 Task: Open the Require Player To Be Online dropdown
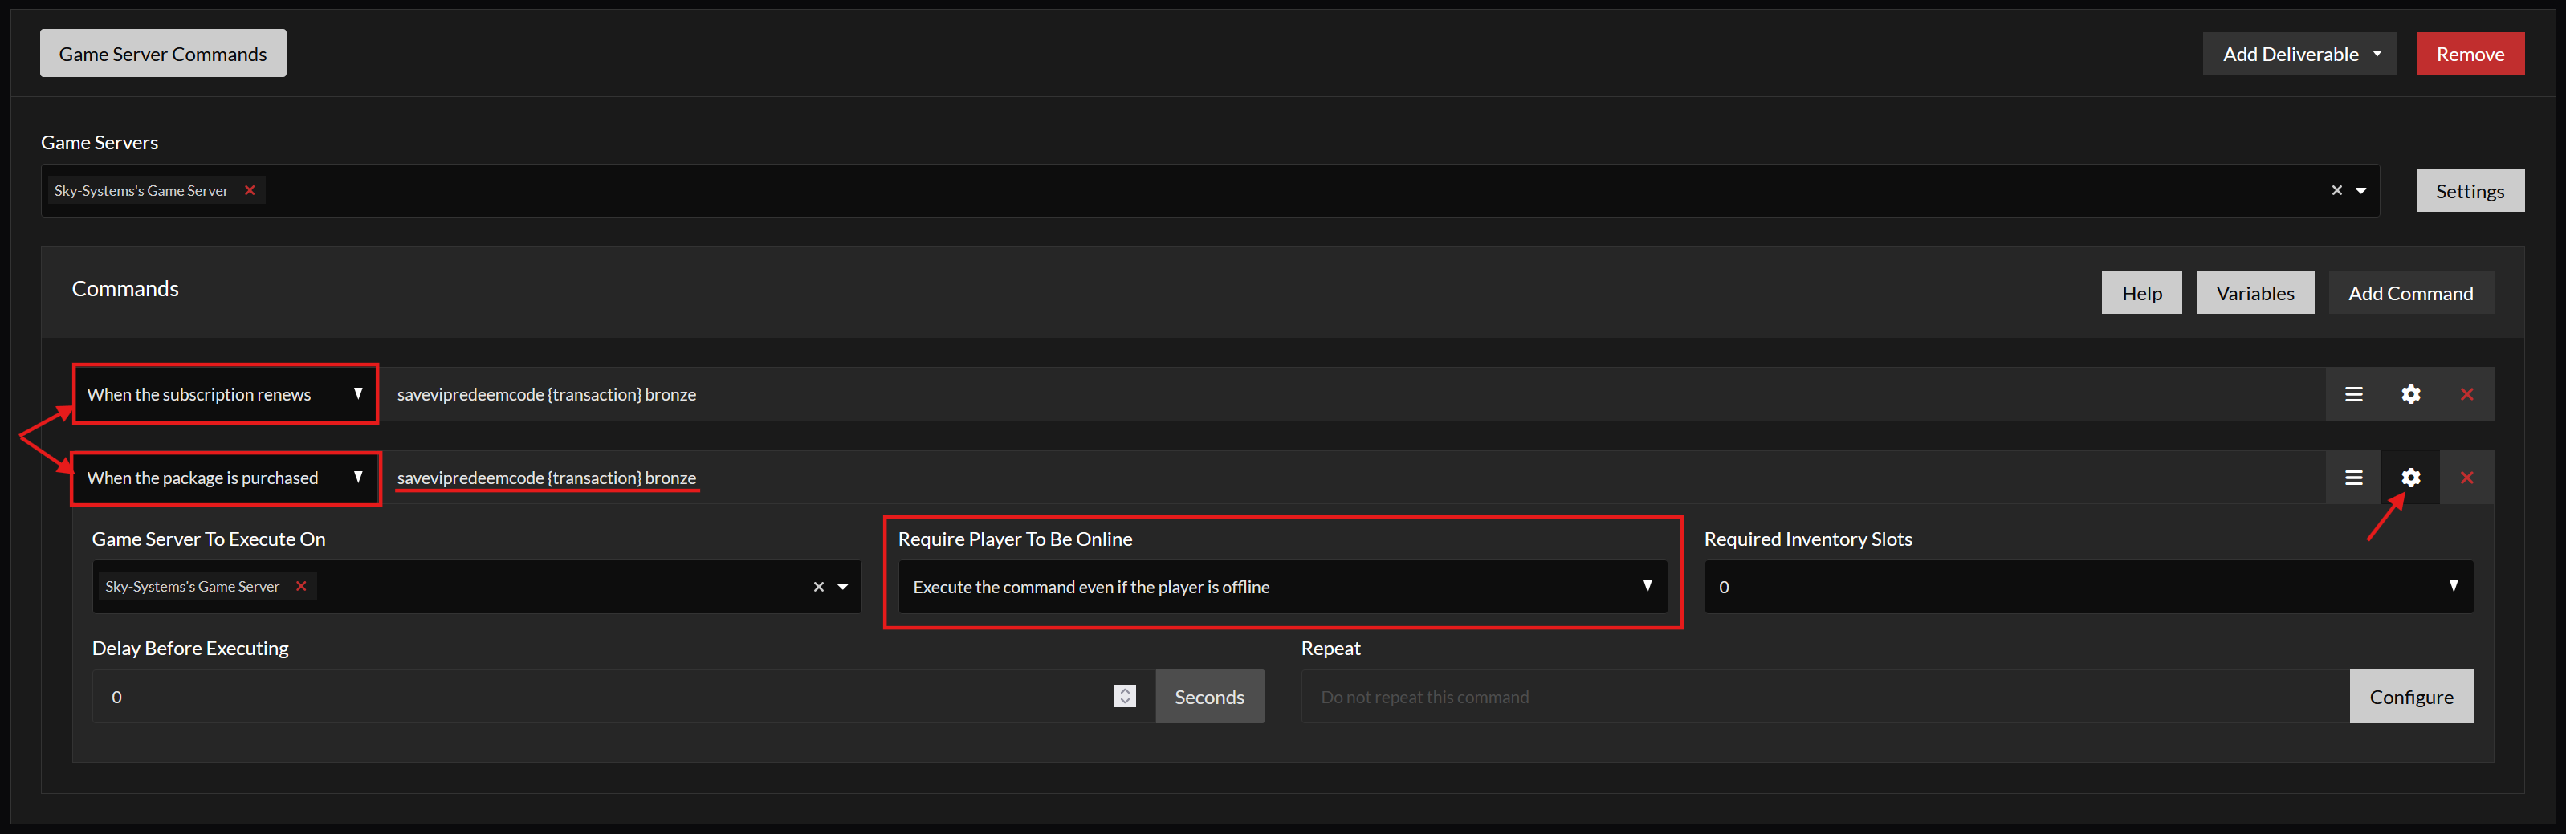[1282, 587]
